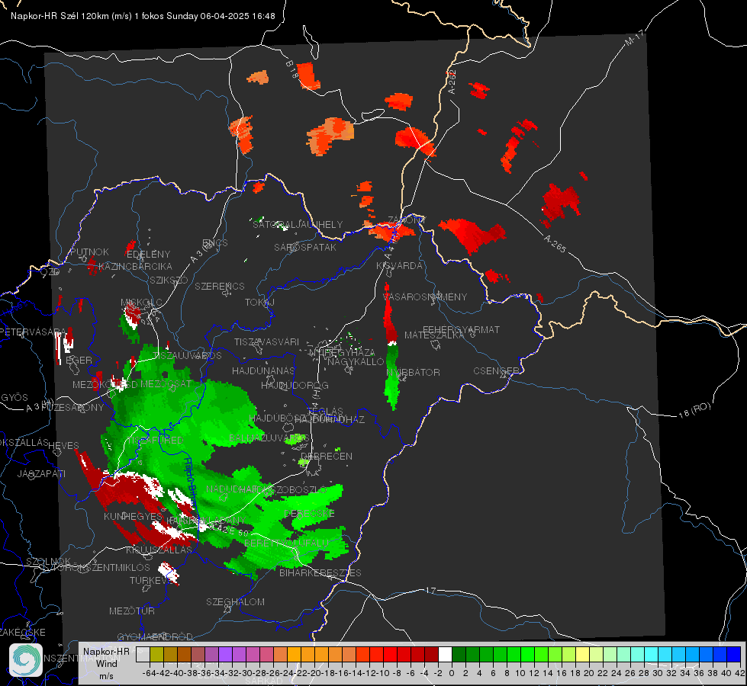Click the B18 road label

click(291, 69)
